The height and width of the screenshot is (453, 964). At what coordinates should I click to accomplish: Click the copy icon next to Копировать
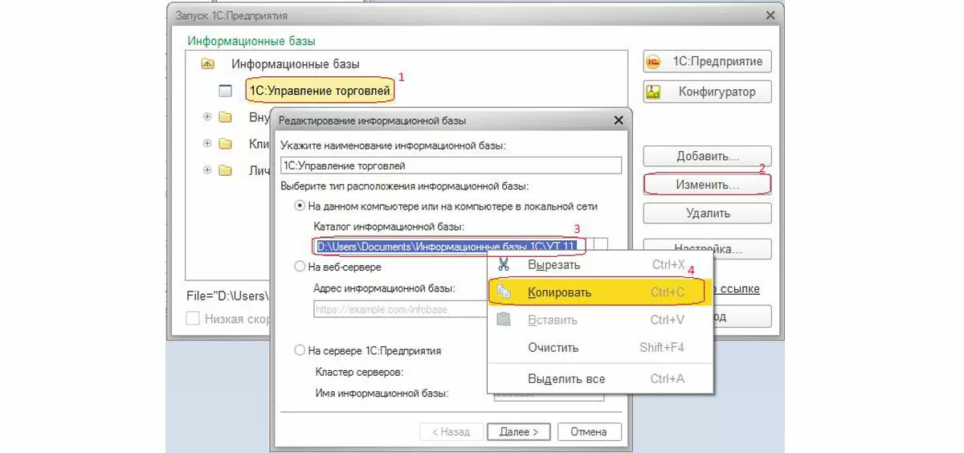[504, 292]
